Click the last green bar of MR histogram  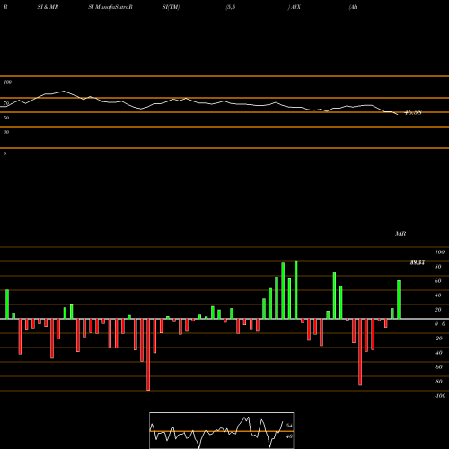point(399,299)
